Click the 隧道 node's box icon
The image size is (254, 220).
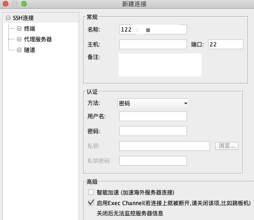click(19, 50)
